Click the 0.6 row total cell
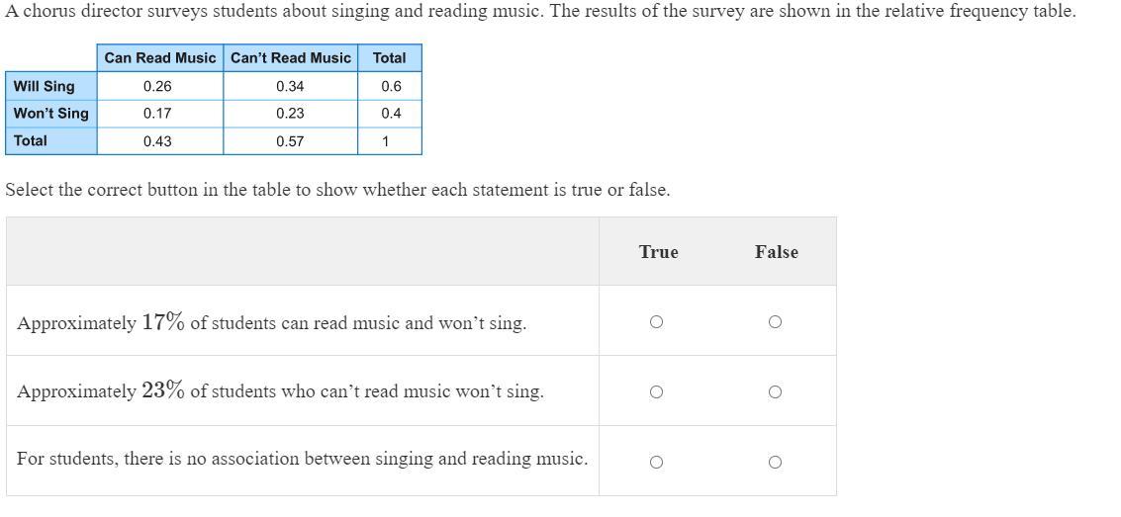This screenshot has height=517, width=1121. (x=391, y=86)
